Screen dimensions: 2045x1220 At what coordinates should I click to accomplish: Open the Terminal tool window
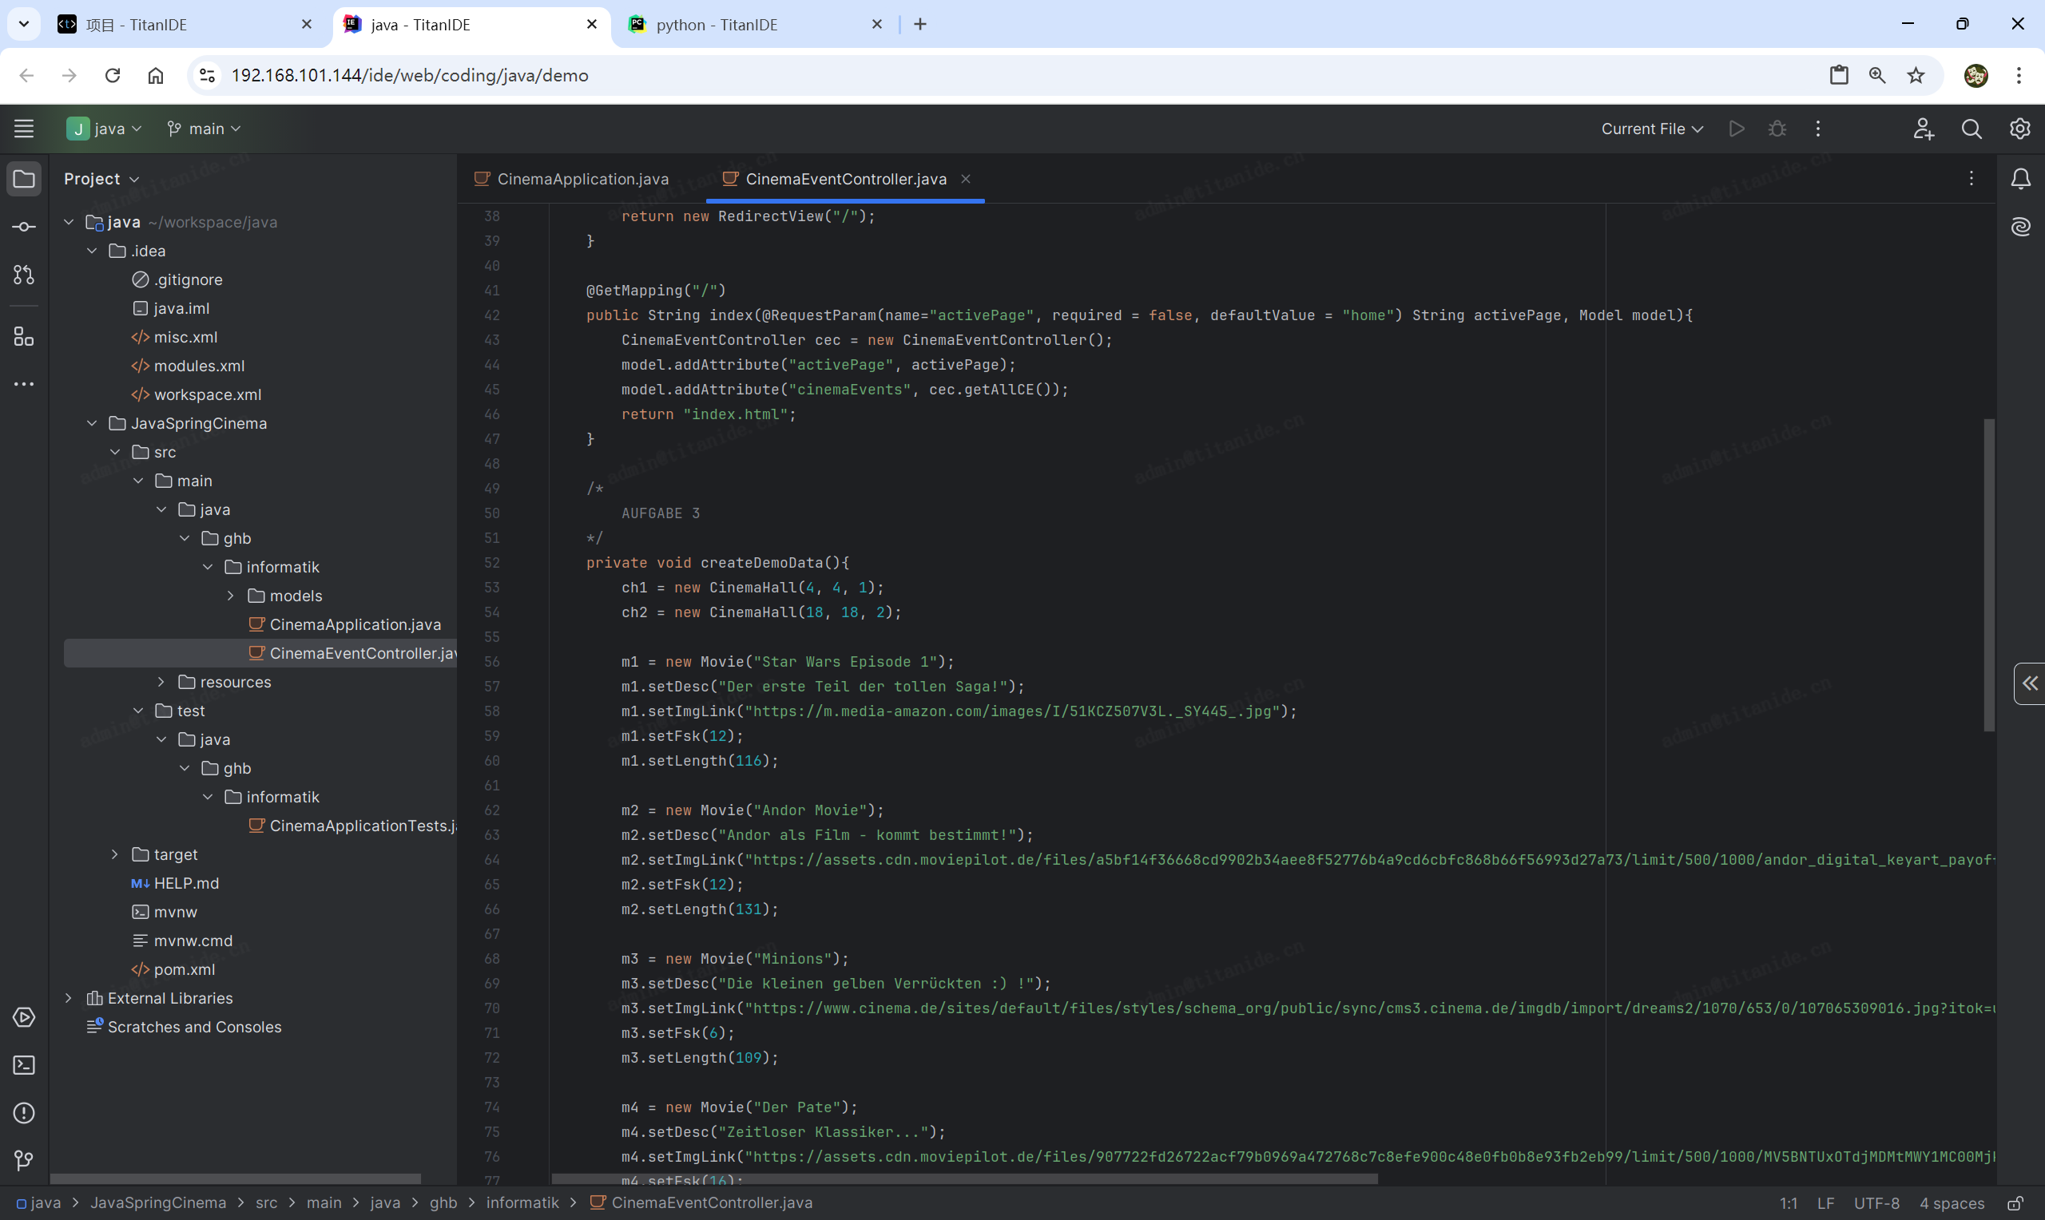tap(24, 1065)
